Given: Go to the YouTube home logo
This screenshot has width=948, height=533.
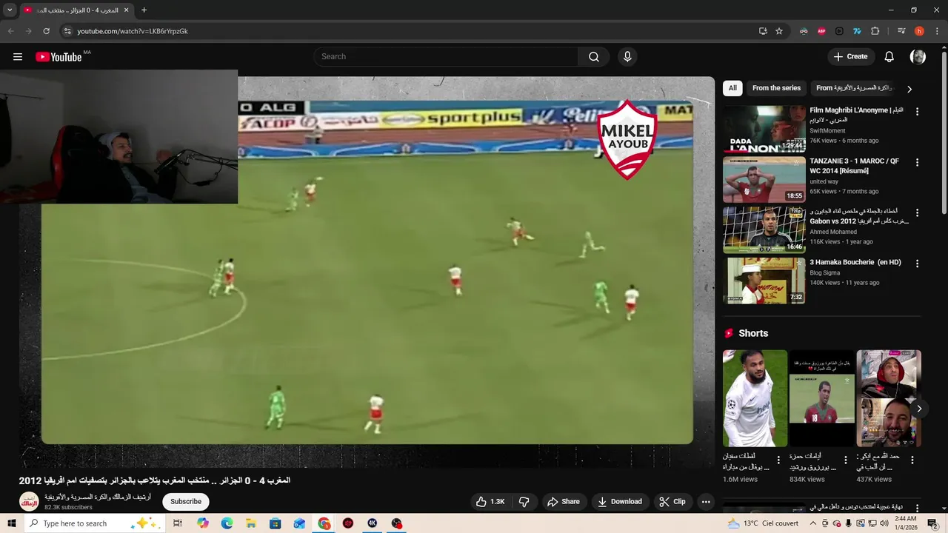Looking at the screenshot, I should pos(59,57).
